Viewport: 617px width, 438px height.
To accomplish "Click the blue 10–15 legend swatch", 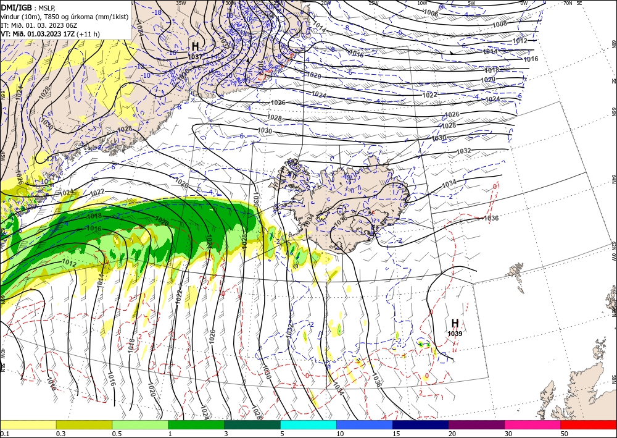I will tap(365, 424).
